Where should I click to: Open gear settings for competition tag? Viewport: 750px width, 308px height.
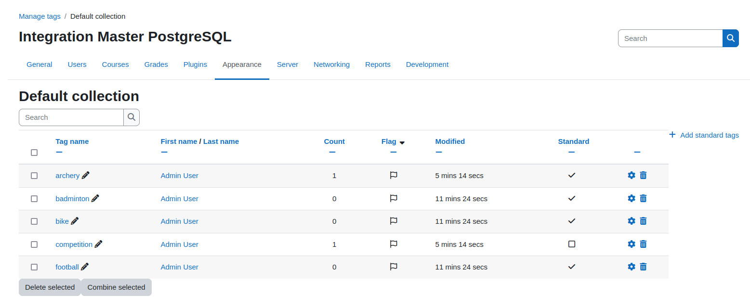[x=632, y=244]
